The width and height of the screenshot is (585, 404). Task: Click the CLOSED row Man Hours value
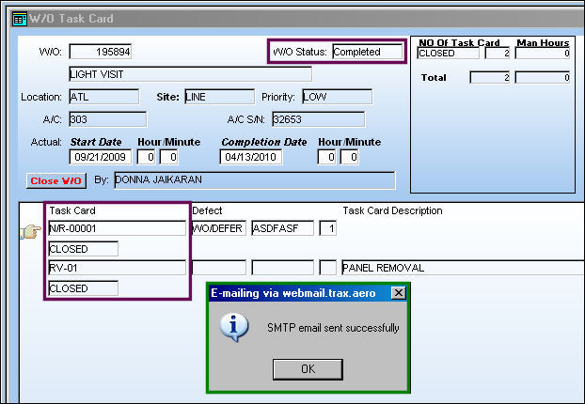point(543,54)
